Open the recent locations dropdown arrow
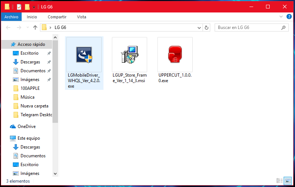Viewport: 295px width, 187px height. (27, 27)
